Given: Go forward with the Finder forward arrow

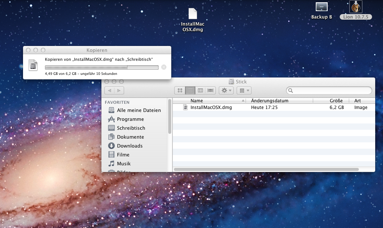Looking at the screenshot, I should 119,90.
